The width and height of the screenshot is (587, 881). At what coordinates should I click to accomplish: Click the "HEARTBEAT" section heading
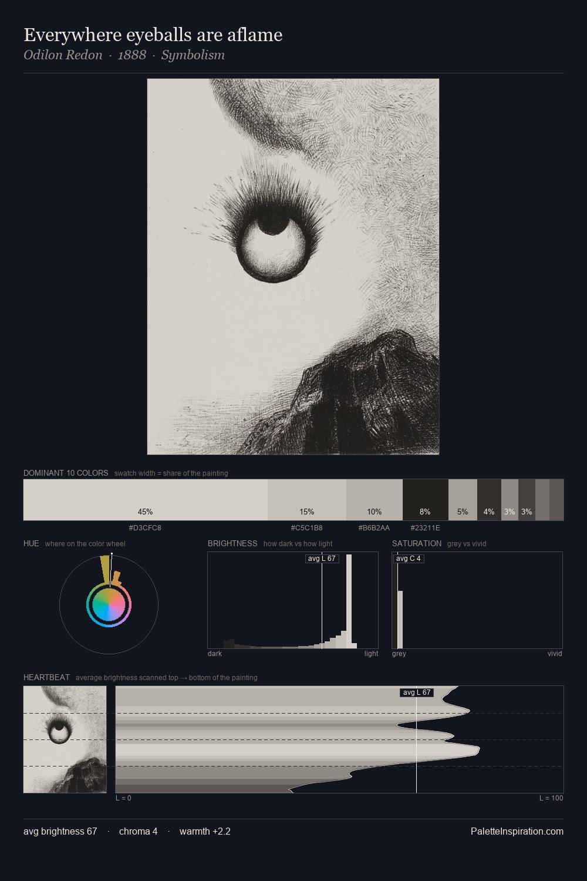pos(46,677)
